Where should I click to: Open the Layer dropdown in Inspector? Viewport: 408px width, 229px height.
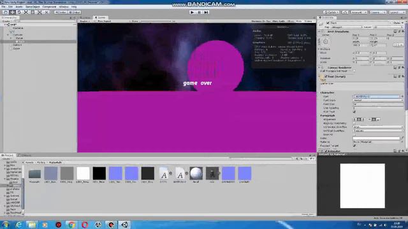pos(388,27)
